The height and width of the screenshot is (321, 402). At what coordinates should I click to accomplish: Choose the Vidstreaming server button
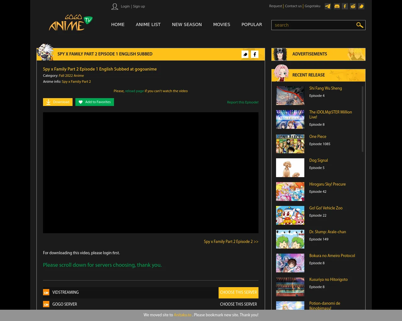coord(238,292)
